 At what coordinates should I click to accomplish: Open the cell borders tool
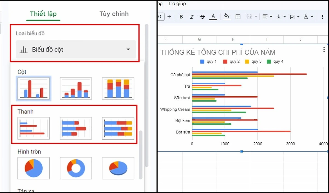pyautogui.click(x=238, y=17)
